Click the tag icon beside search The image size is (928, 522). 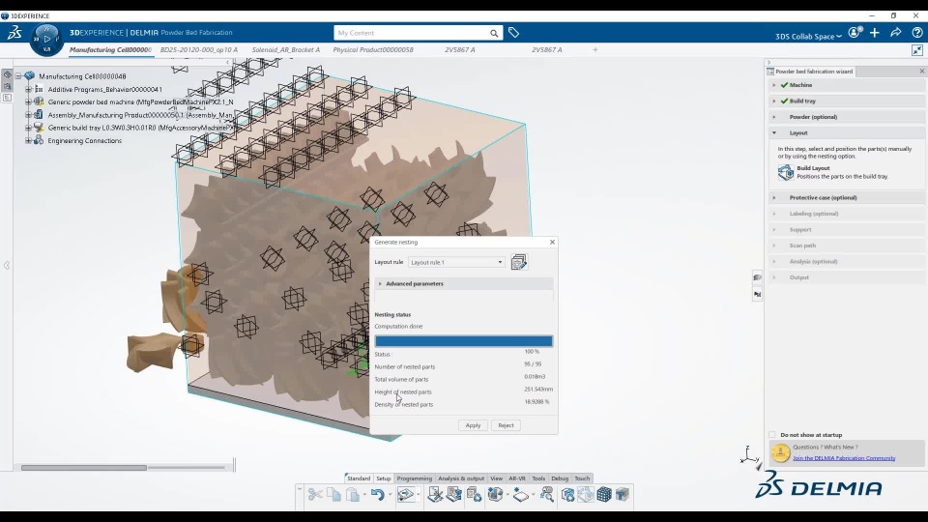tap(513, 33)
